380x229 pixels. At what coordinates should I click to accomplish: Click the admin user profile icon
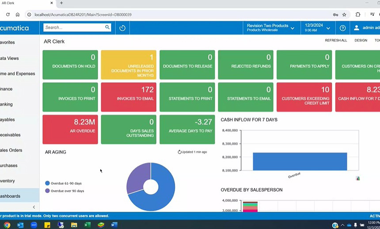click(356, 28)
